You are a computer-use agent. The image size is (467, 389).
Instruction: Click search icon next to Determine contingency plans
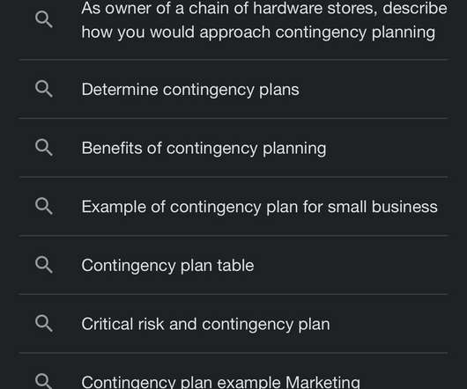(x=44, y=89)
